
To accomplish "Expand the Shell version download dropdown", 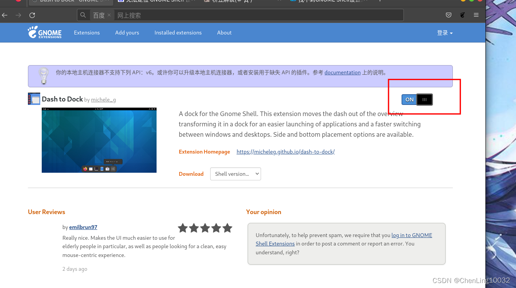I will click(x=235, y=174).
